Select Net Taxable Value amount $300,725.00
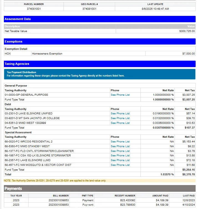 pos(187,31)
